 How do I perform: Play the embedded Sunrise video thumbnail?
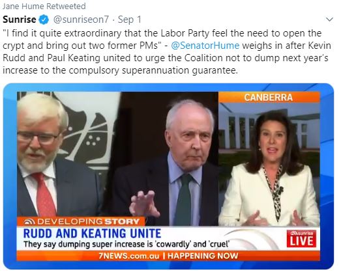(x=168, y=176)
